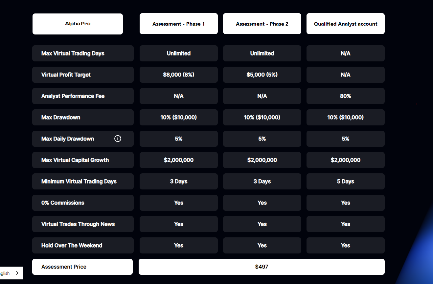Click the $8,000 (8%) profit target cell
Image resolution: width=433 pixels, height=284 pixels.
[x=179, y=75]
